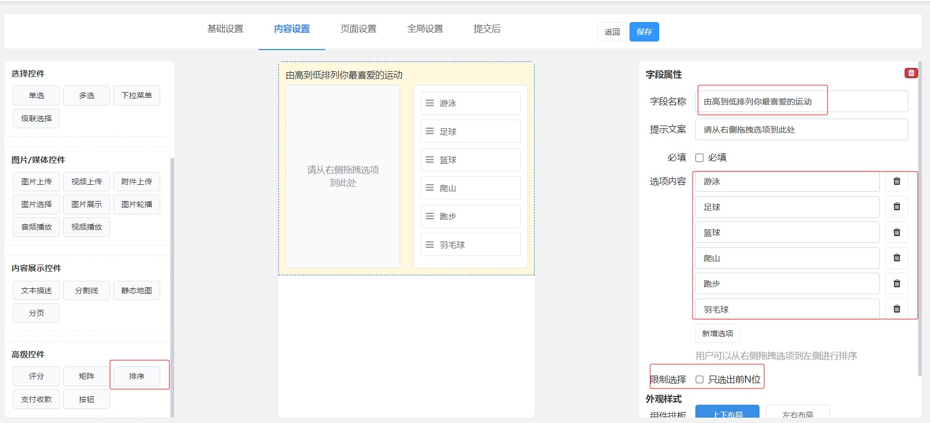Screen dimensions: 930x423
Task: Remove 羽毛球 using its trash icon
Action: pyautogui.click(x=897, y=309)
